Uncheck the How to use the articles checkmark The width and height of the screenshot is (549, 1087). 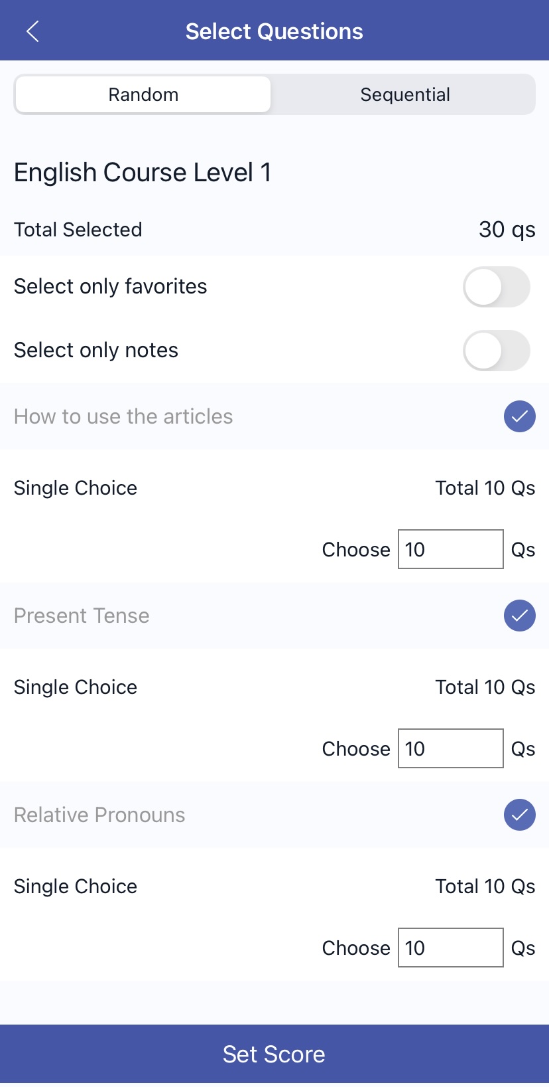point(519,416)
